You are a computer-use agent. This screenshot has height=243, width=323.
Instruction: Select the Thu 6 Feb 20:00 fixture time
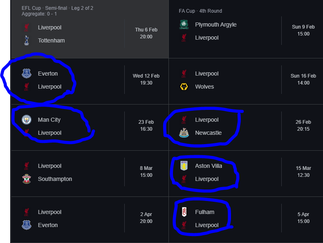coord(146,33)
